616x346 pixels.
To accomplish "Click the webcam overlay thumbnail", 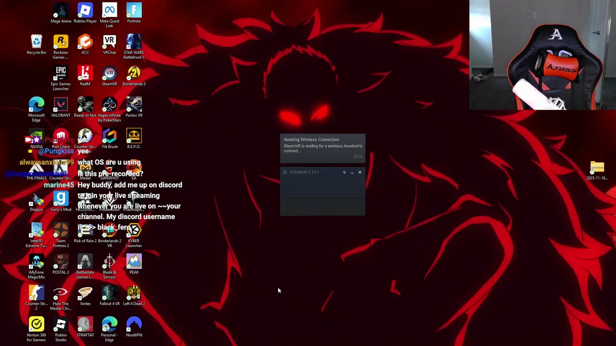I will point(542,55).
